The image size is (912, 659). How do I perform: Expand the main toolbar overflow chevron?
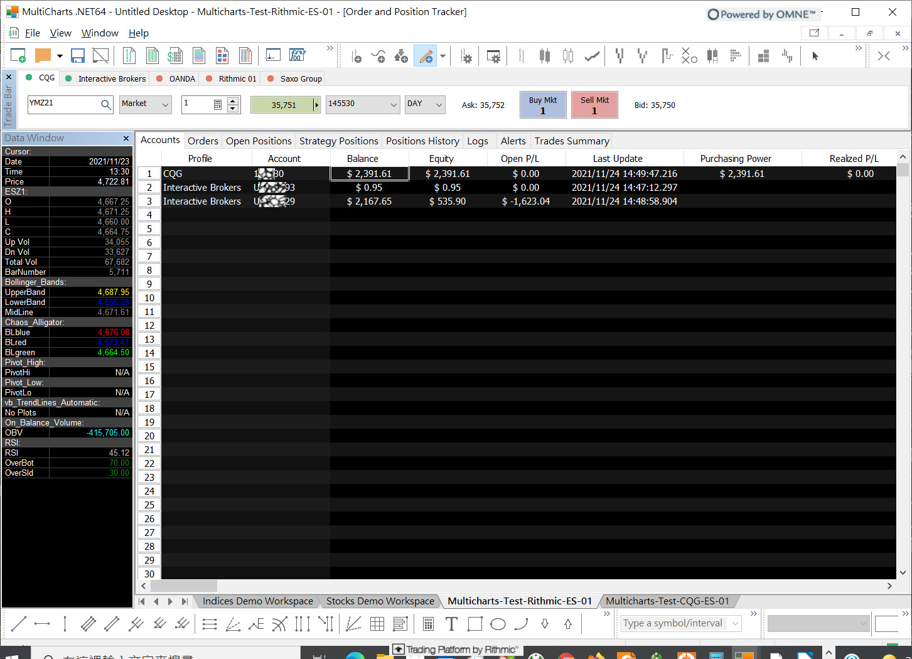coord(330,48)
